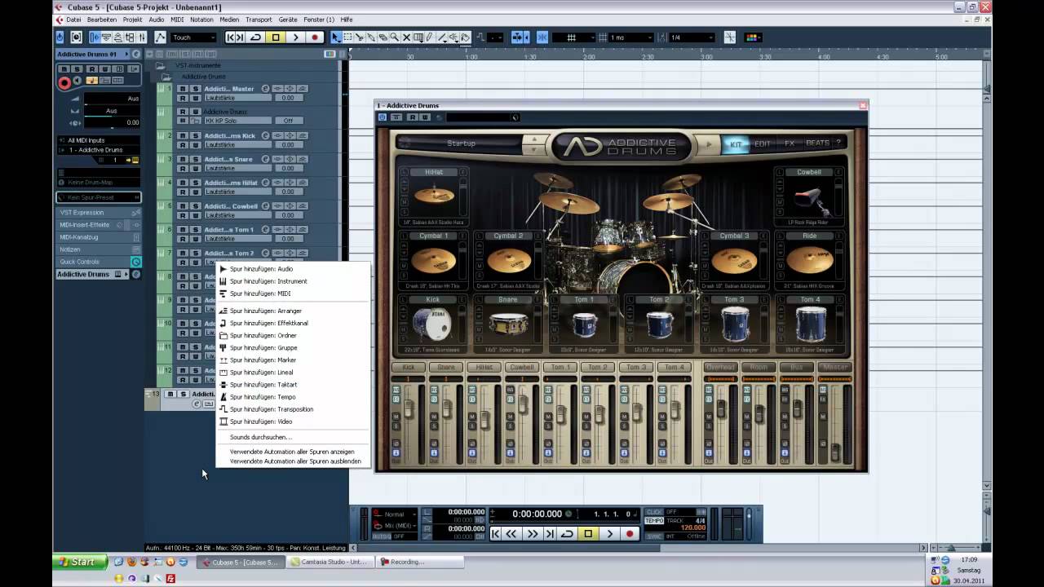Open channel editor 'e' on Kick track
The width and height of the screenshot is (1044, 587).
pos(265,136)
